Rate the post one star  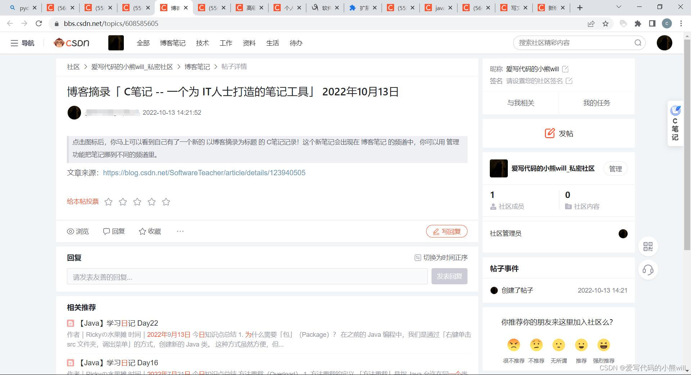tap(108, 202)
